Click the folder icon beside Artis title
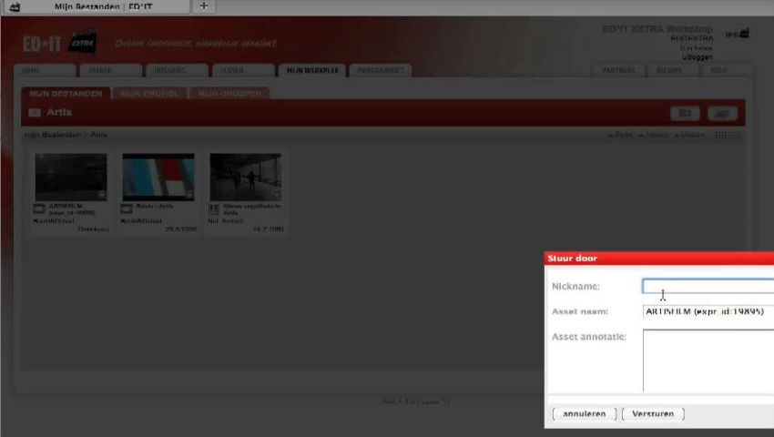This screenshot has height=437, width=774. coord(35,113)
